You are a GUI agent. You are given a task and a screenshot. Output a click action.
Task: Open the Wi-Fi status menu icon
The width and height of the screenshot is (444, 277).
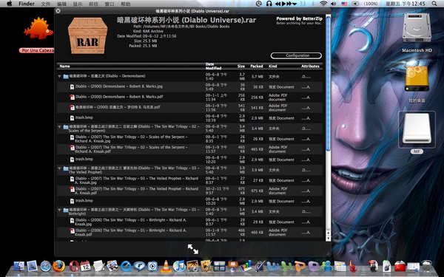[323, 4]
